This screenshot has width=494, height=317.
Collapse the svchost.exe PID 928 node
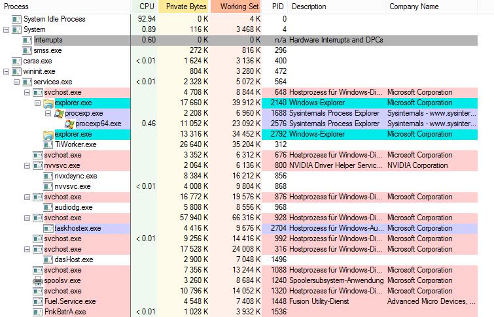(27, 218)
